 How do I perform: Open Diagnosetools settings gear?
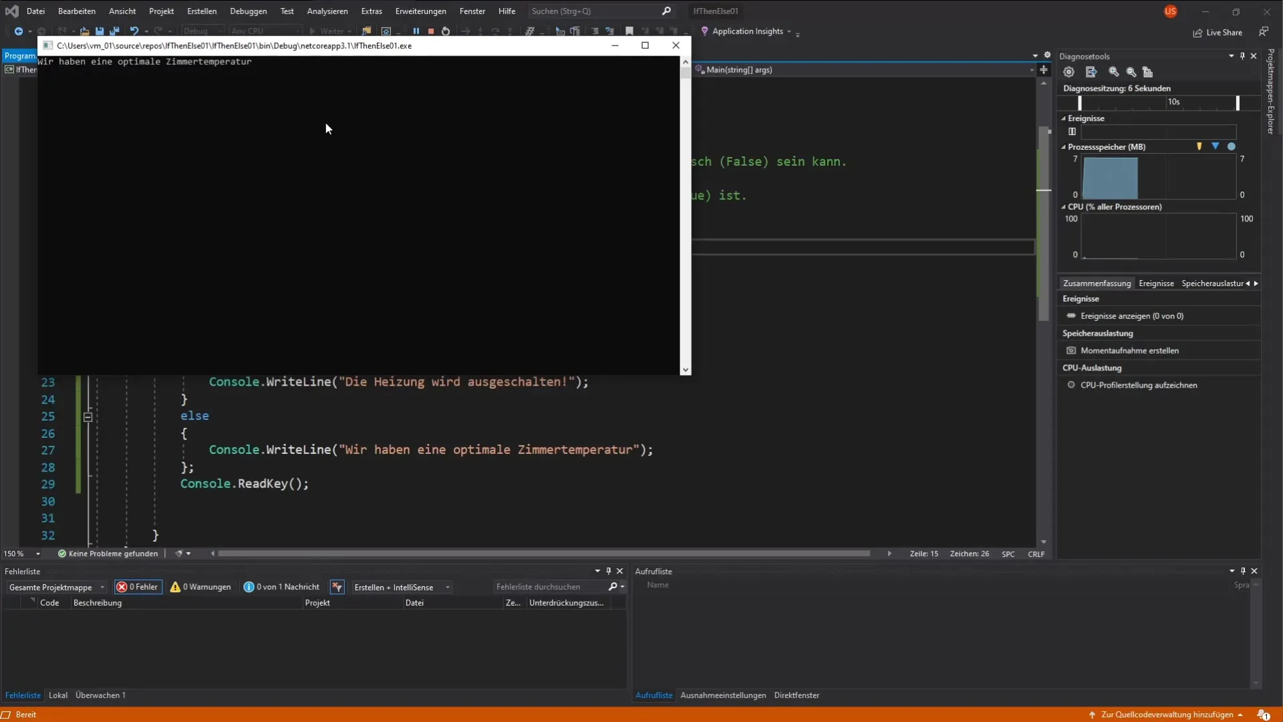tap(1068, 72)
